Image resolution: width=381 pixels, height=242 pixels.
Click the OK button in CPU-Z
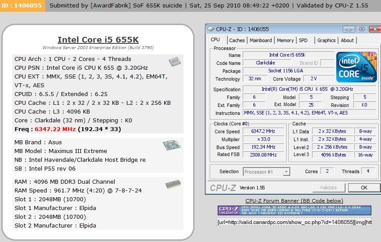[x=364, y=188]
